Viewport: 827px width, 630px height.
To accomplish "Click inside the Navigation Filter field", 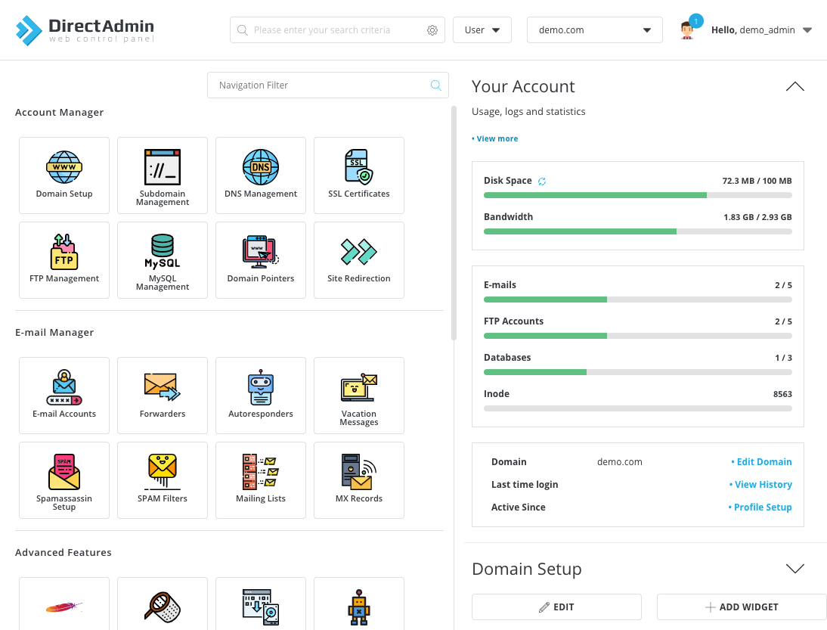I will [317, 85].
